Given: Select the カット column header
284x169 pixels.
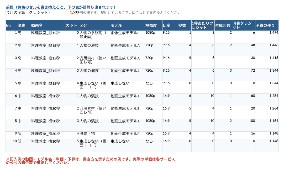Looking at the screenshot, I should click(72, 26).
